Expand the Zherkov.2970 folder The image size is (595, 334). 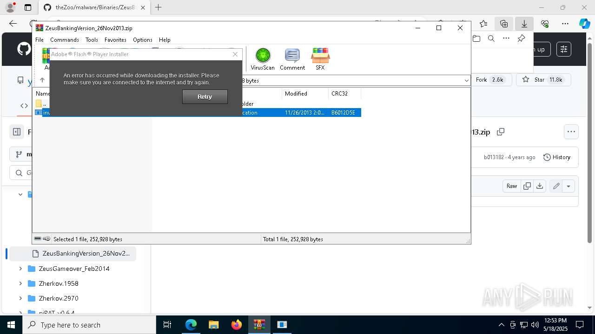pos(20,298)
